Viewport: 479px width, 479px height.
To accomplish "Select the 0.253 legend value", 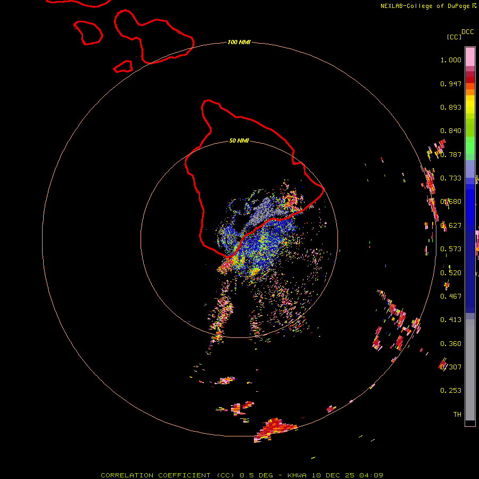I will point(451,391).
